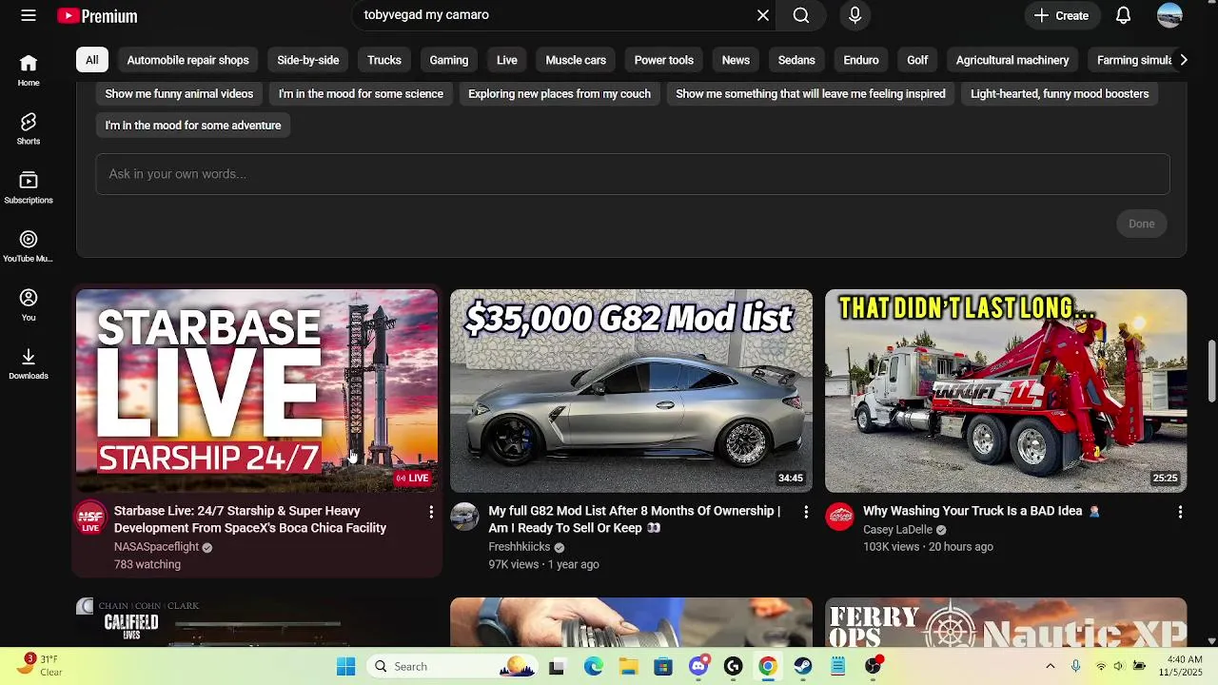Open the Windows Start menu
The image size is (1218, 685).
[346, 666]
